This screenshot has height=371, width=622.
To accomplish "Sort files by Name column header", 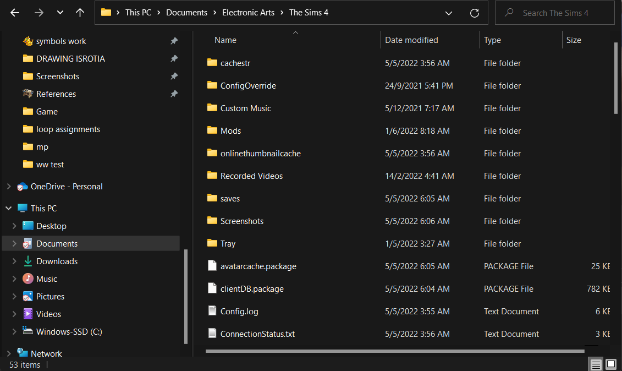I will coord(225,40).
